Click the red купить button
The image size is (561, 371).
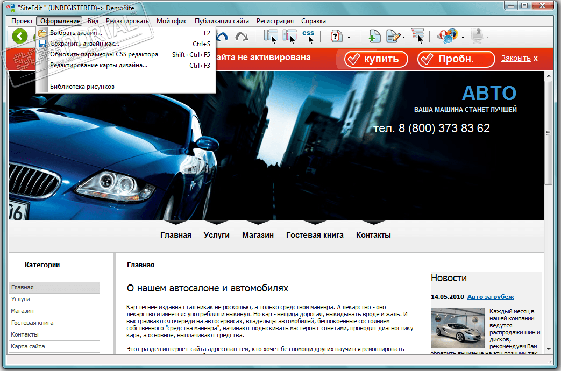(376, 59)
